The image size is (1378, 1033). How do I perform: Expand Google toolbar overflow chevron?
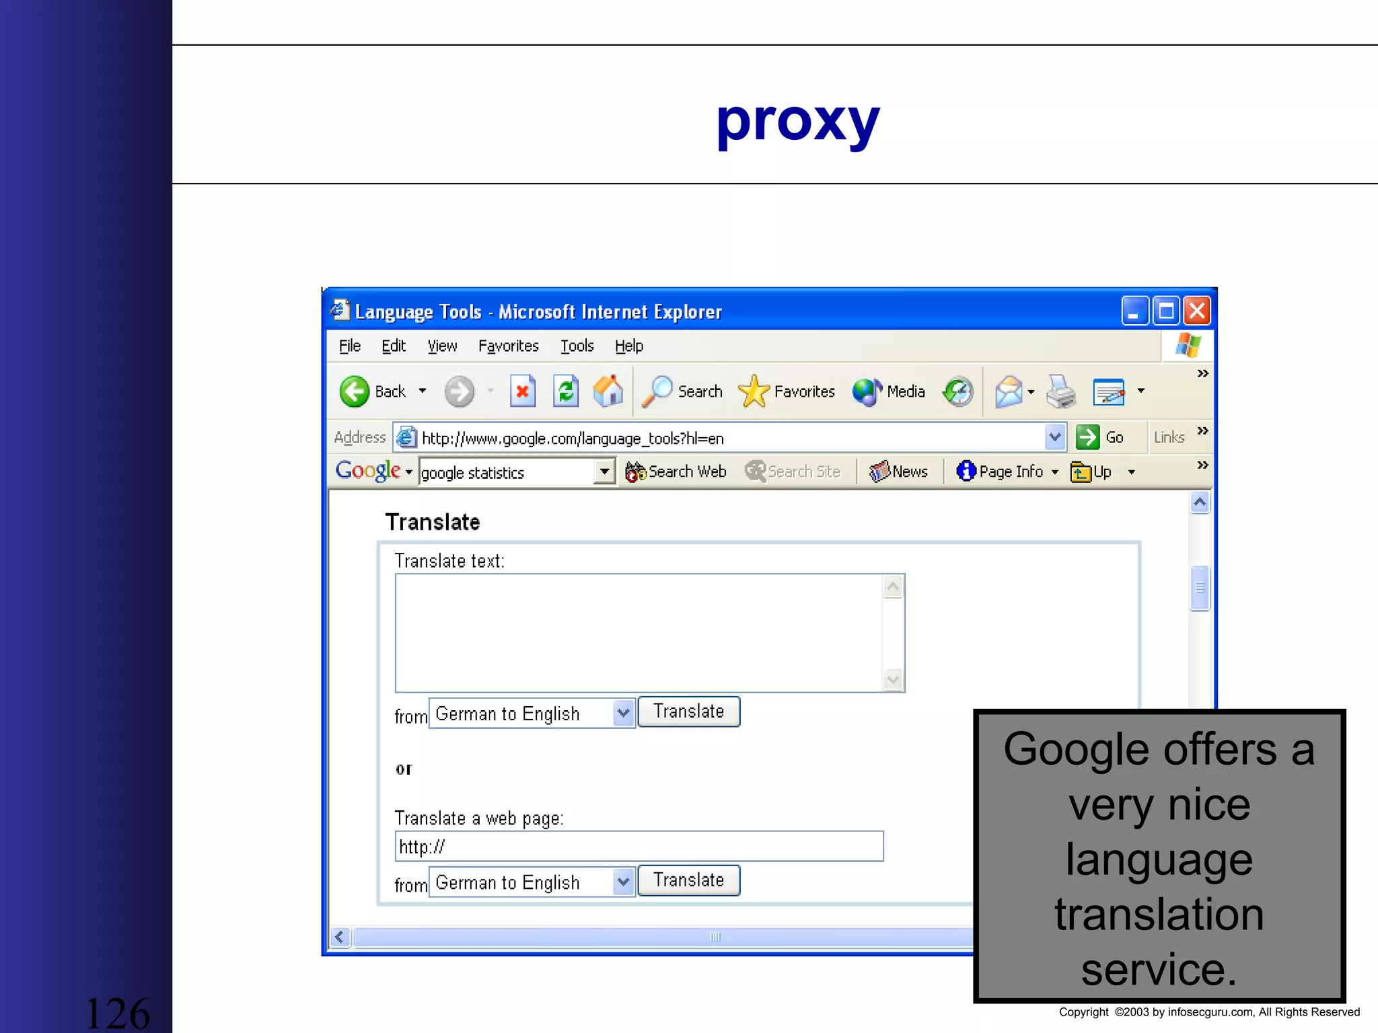tap(1202, 465)
